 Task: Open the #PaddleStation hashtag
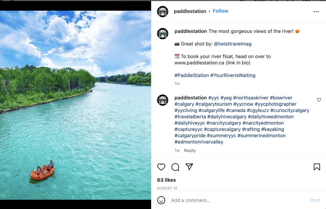[x=192, y=76]
